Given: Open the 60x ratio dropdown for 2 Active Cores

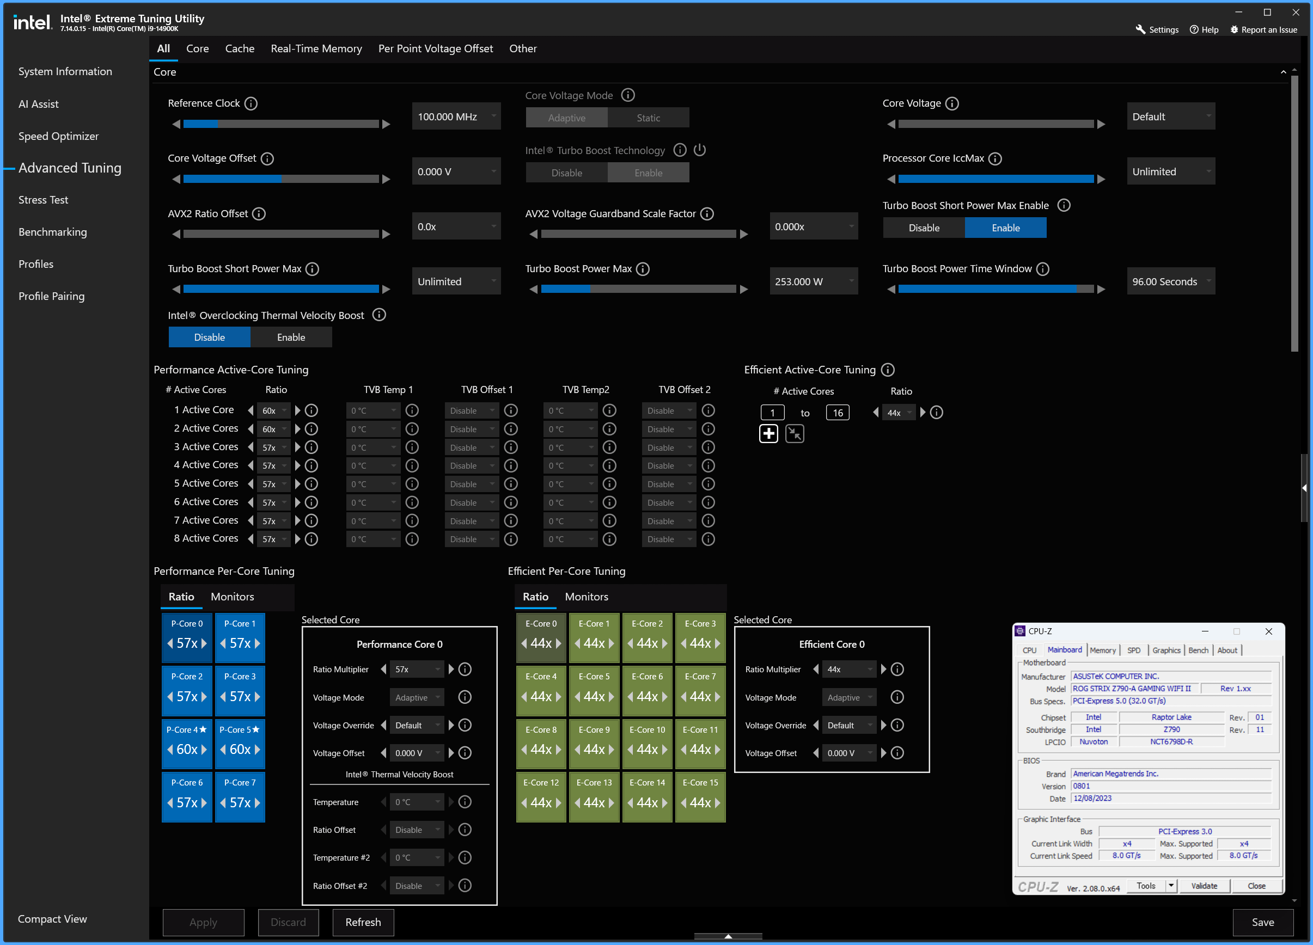Looking at the screenshot, I should (x=273, y=429).
